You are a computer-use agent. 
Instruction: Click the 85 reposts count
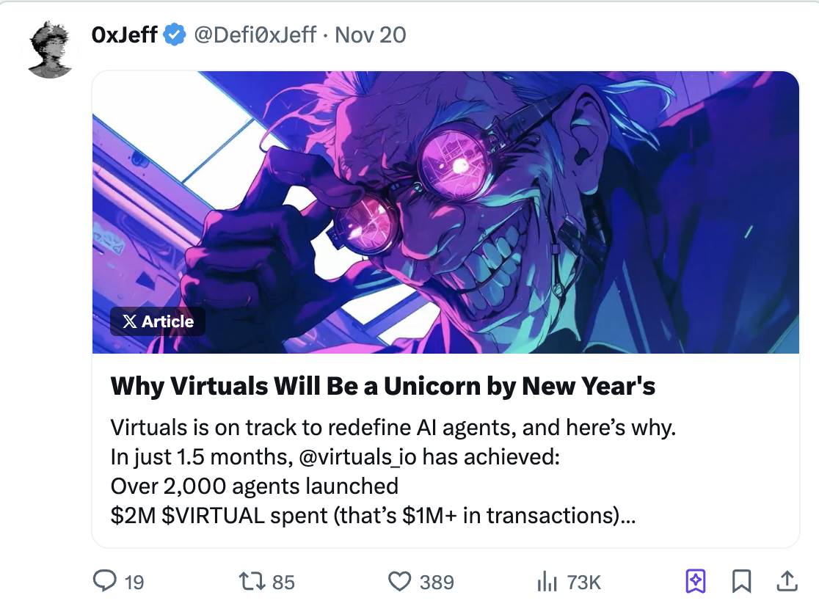(283, 583)
